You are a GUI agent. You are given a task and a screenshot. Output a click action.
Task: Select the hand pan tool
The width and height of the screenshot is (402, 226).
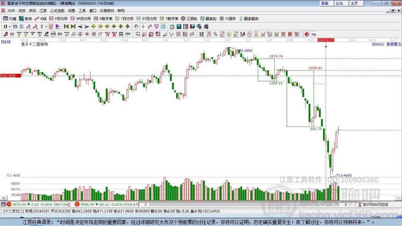(x=136, y=26)
